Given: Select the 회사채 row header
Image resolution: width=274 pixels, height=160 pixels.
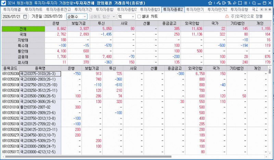Looking at the screenshot, I should (23, 62).
